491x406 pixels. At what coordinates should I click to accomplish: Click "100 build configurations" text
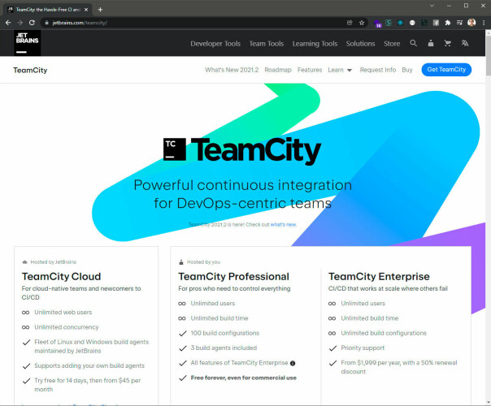225,333
